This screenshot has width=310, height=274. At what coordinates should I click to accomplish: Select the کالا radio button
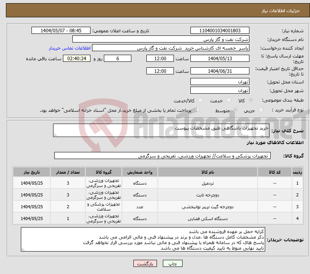click(x=251, y=100)
